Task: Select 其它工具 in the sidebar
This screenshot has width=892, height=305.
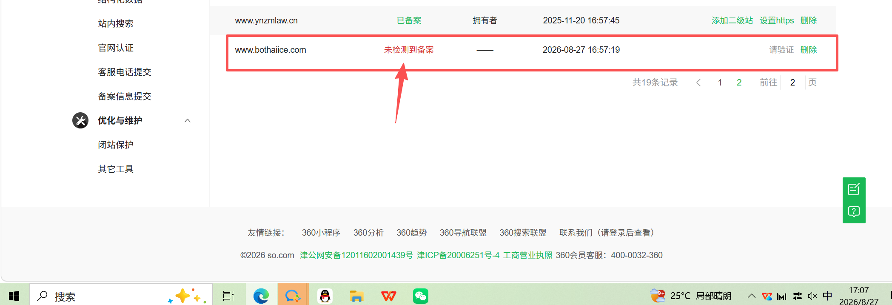Action: (116, 169)
